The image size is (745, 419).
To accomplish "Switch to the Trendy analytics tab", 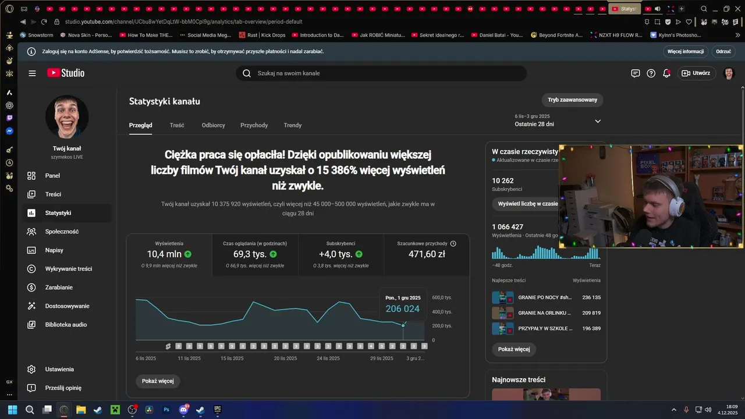I will tap(293, 125).
